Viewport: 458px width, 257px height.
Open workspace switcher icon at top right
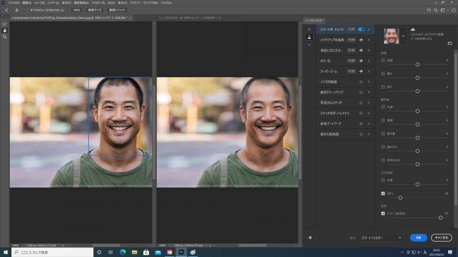[x=443, y=10]
